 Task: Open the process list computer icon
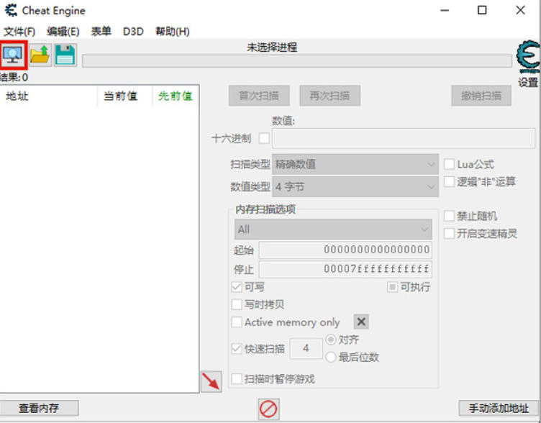click(x=13, y=55)
